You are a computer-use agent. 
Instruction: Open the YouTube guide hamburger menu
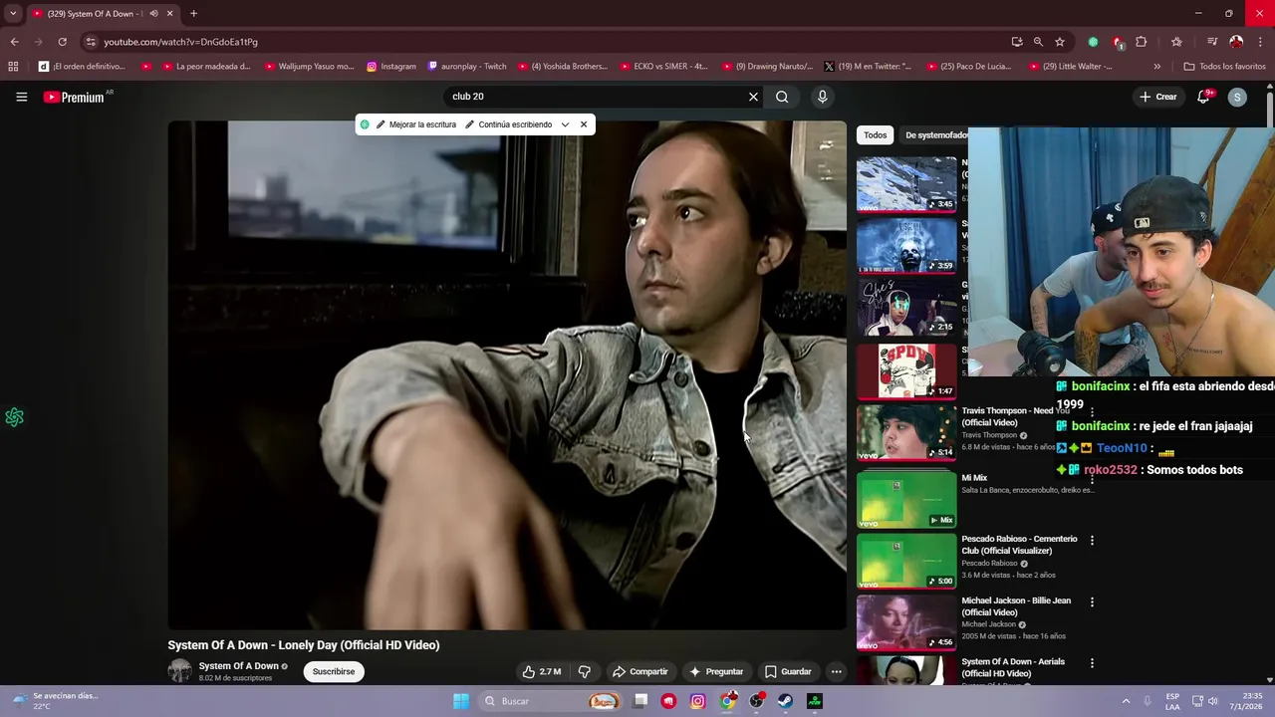[x=21, y=97]
